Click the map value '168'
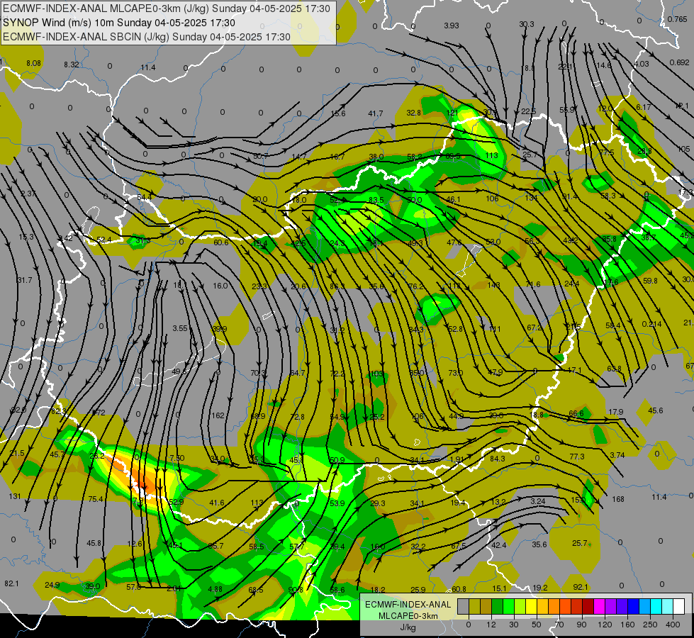The height and width of the screenshot is (638, 694). point(618,499)
